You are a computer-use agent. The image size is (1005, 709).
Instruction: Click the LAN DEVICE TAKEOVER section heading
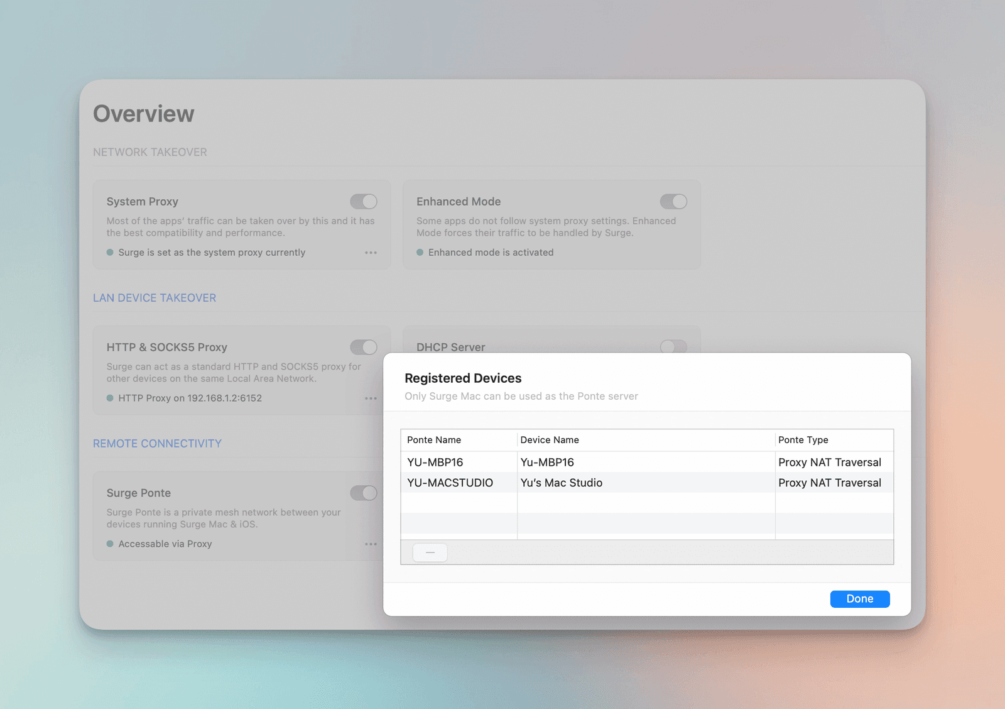[155, 298]
